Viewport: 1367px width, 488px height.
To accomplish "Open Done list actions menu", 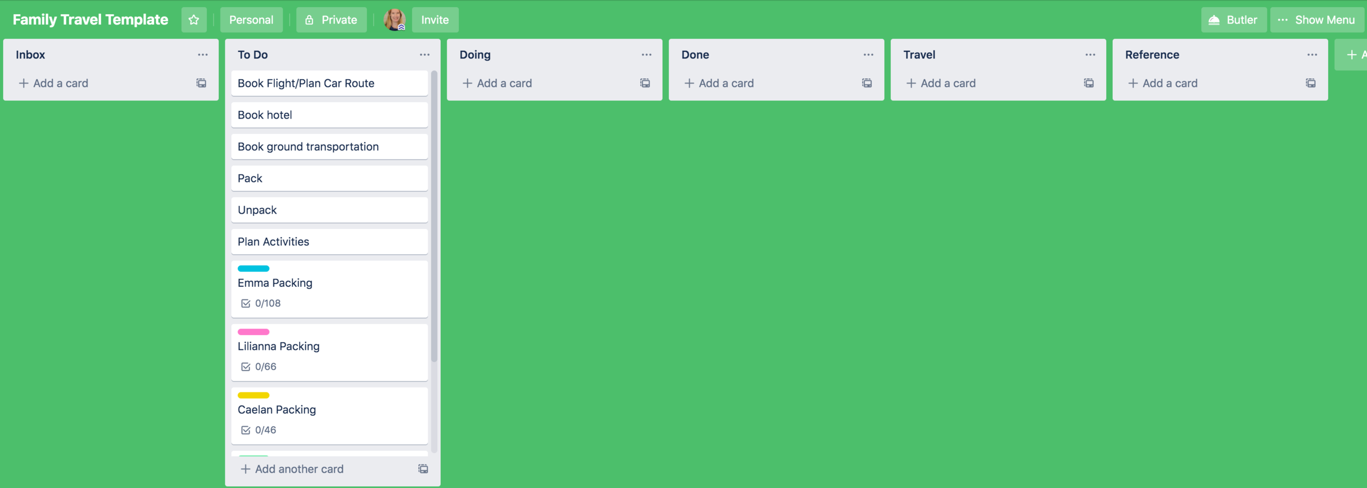I will click(868, 55).
